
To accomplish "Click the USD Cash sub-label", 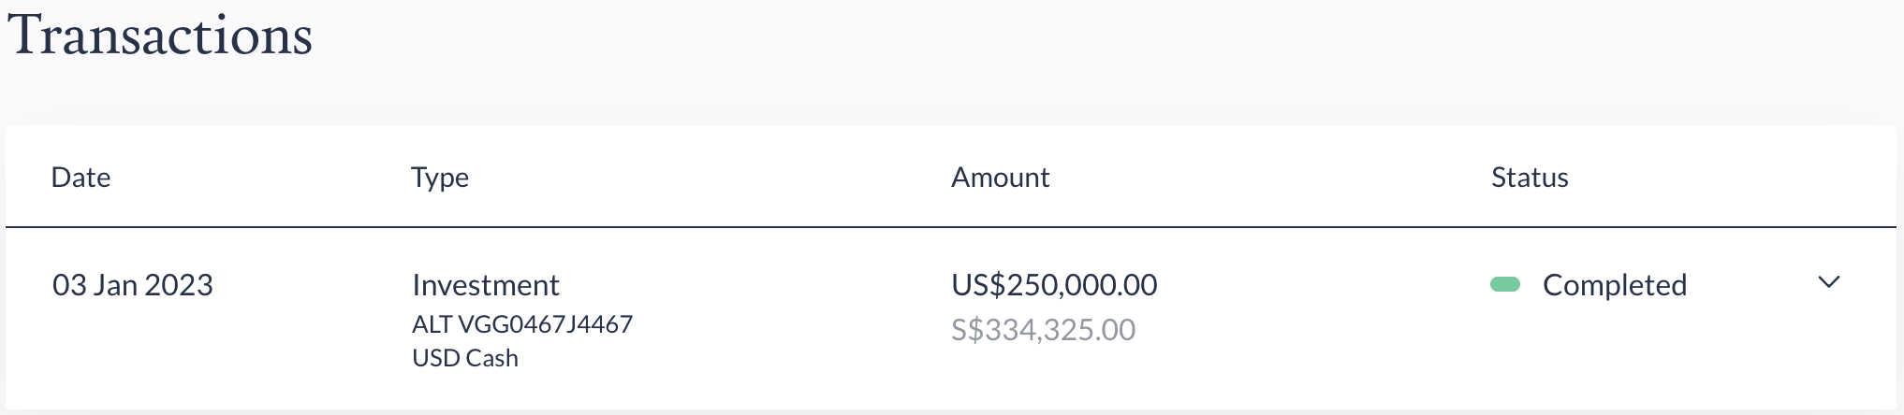I will click(465, 358).
